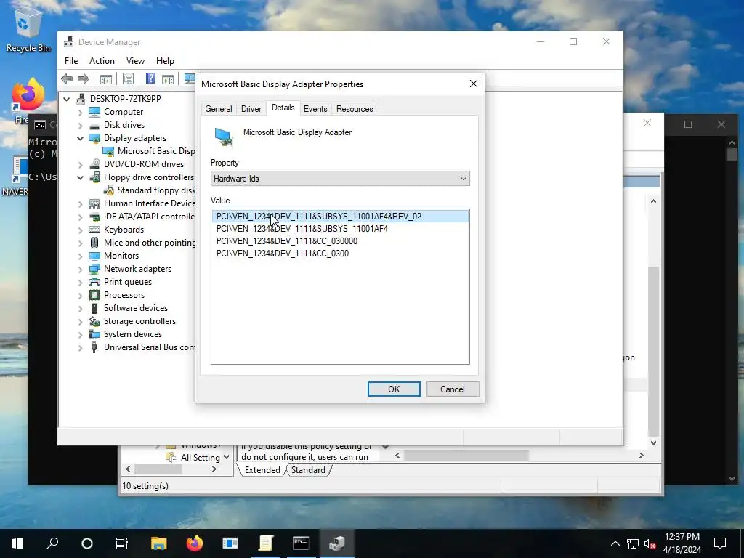
Task: Click the background policy editor vertical scrollbar
Action: click(x=653, y=322)
